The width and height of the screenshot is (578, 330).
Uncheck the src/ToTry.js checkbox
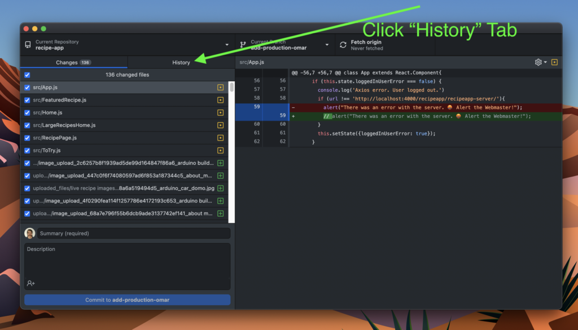tap(27, 150)
